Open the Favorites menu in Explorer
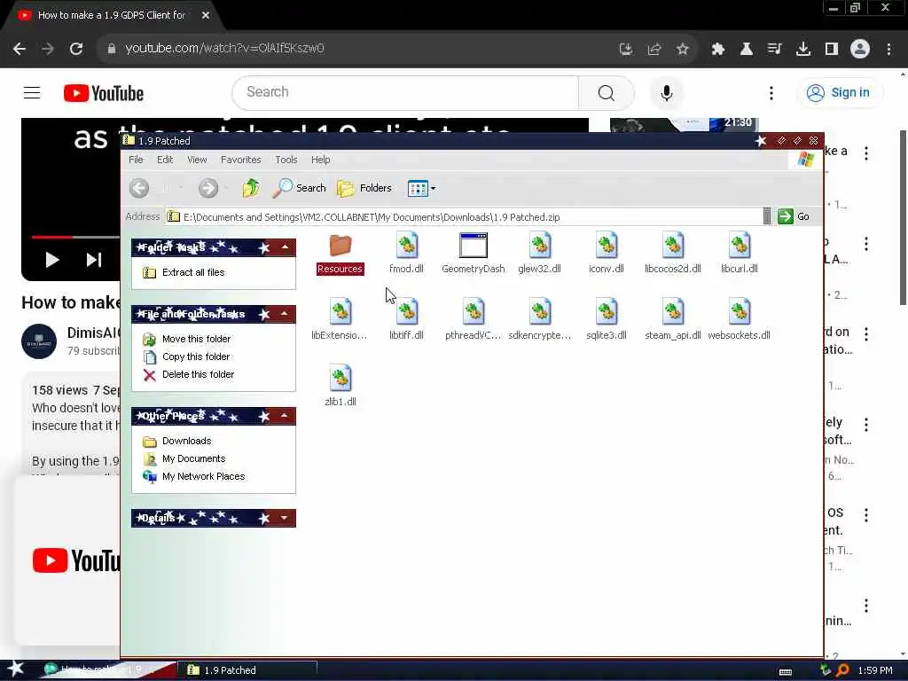 pyautogui.click(x=241, y=160)
